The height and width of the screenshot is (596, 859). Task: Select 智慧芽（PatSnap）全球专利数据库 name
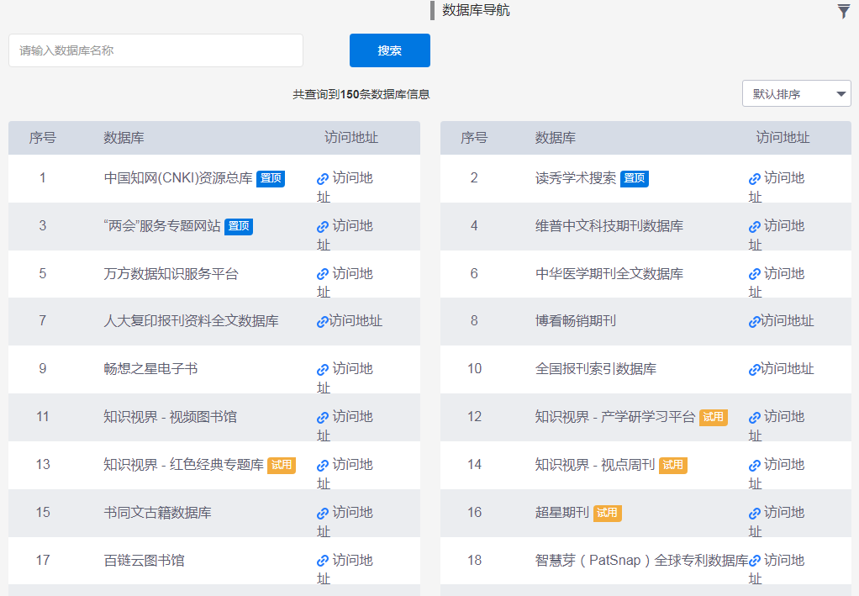point(641,561)
